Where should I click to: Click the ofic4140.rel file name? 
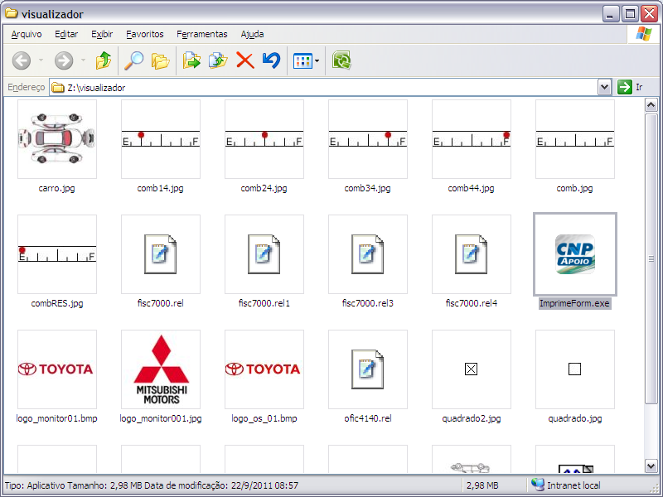pyautogui.click(x=368, y=419)
